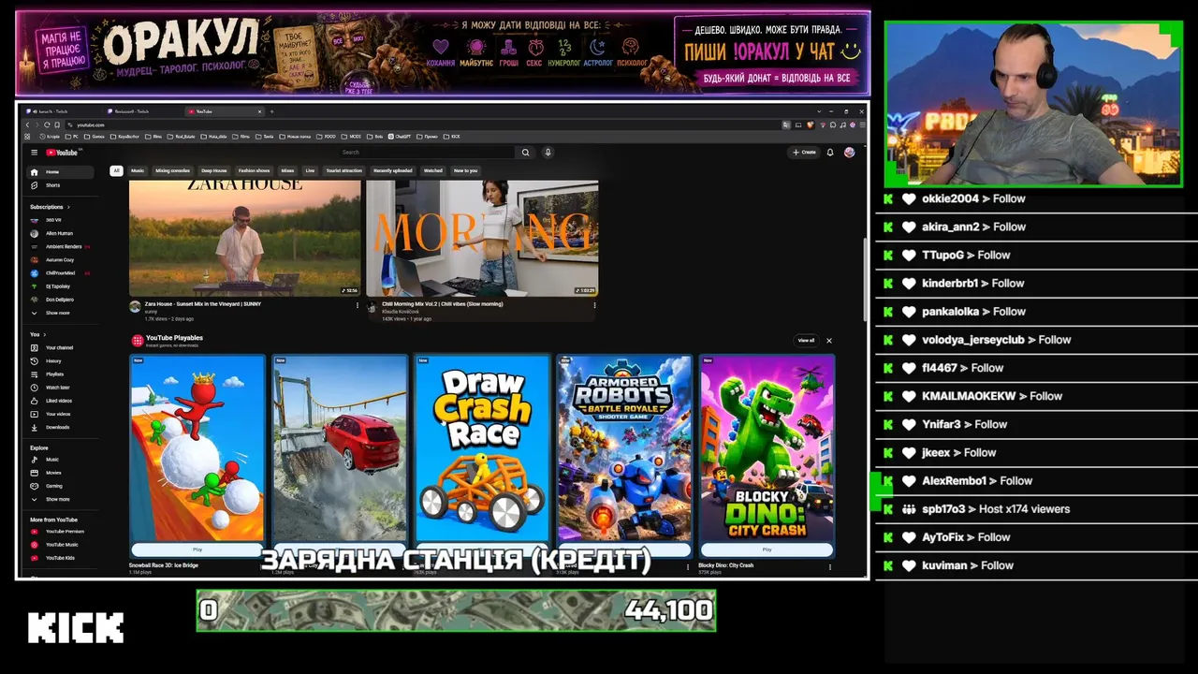This screenshot has width=1198, height=674.
Task: Click Play under Blocky Dino: City Crash
Action: coord(767,549)
